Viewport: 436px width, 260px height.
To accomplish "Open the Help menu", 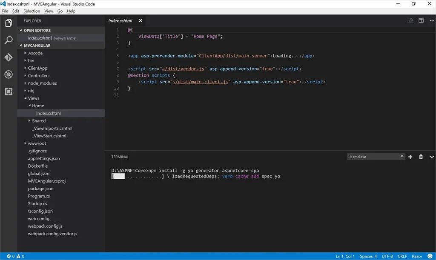I will pyautogui.click(x=71, y=11).
